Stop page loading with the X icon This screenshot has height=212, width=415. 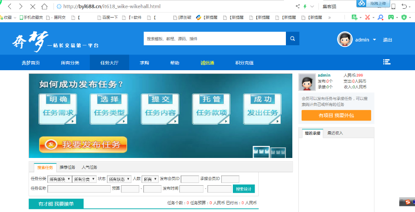pos(33,6)
